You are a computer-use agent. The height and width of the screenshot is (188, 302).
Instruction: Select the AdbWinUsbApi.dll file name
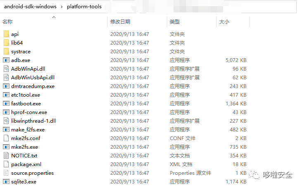[33, 78]
